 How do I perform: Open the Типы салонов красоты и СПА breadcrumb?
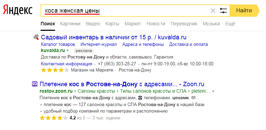click(x=153, y=91)
